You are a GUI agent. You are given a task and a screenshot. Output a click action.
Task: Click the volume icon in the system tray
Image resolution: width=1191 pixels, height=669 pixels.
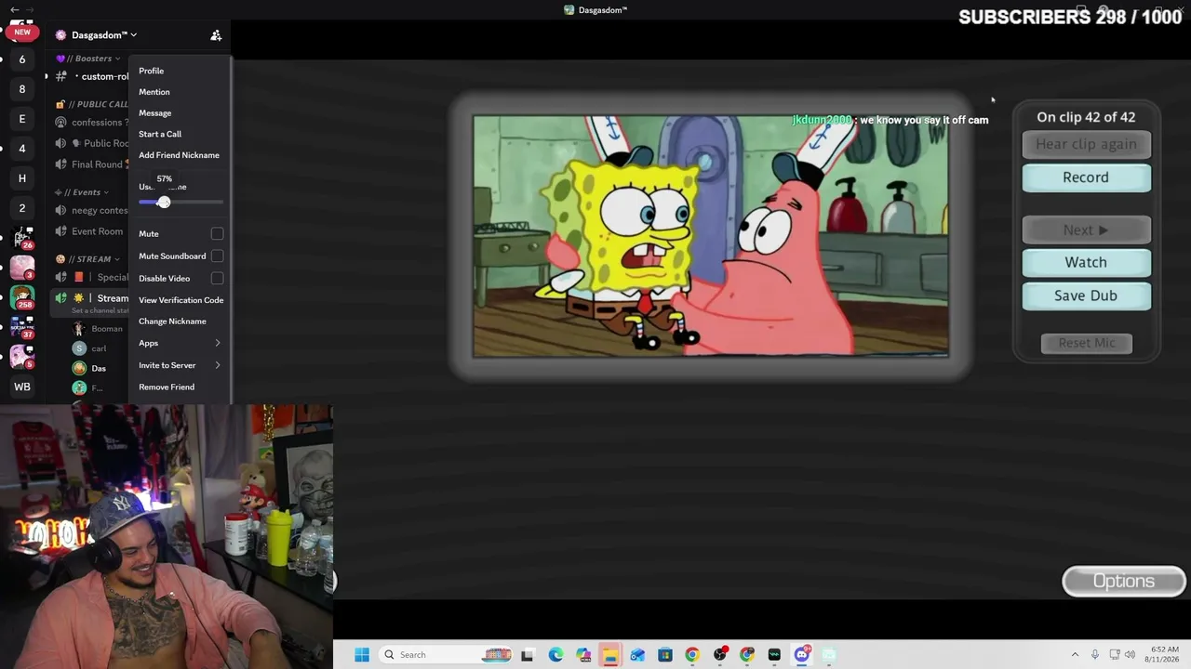tap(1131, 655)
